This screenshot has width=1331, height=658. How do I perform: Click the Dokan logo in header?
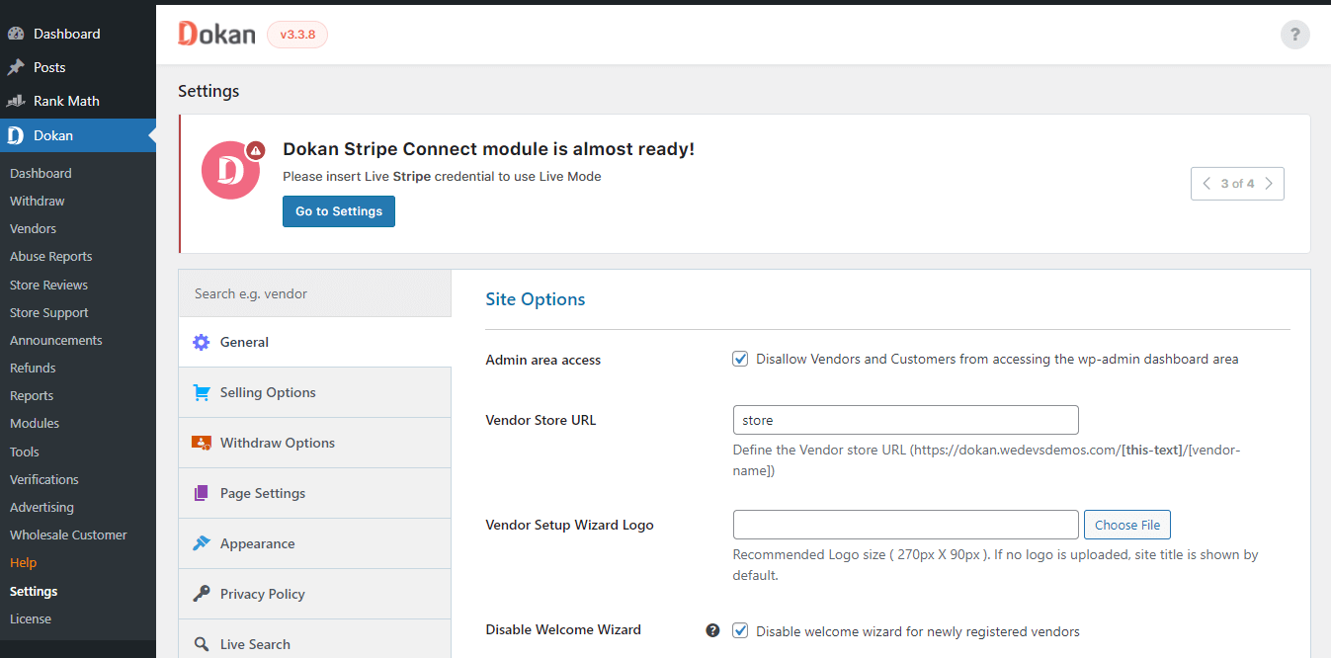pyautogui.click(x=216, y=34)
